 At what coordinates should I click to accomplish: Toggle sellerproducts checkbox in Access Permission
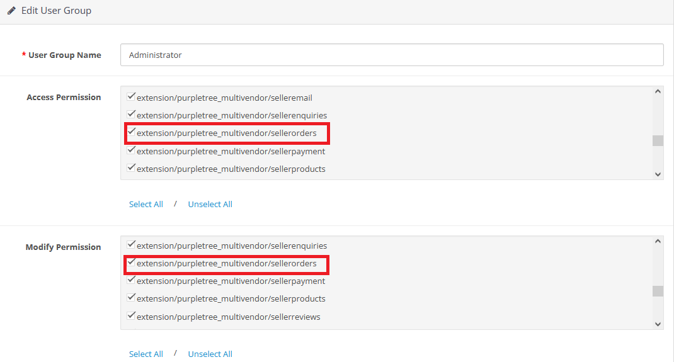tap(131, 168)
